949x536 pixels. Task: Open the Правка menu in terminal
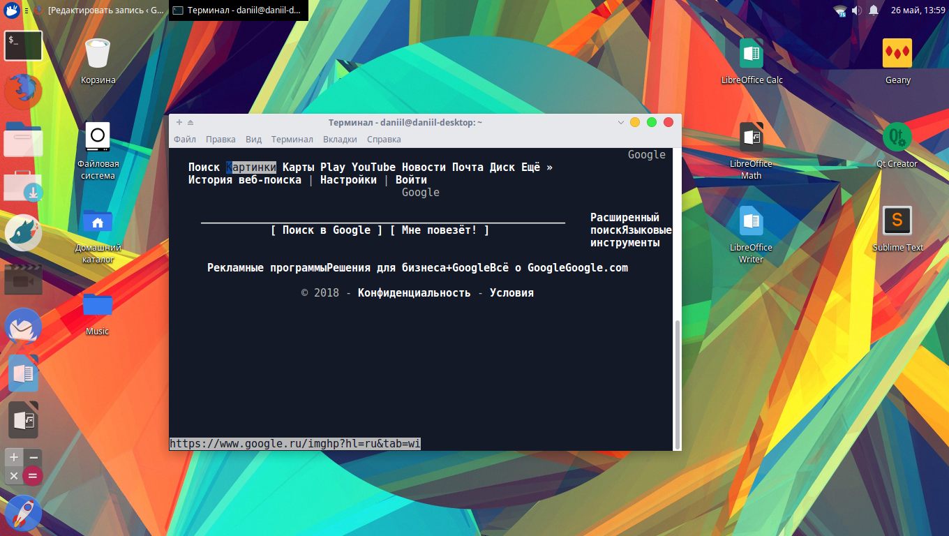[x=221, y=139]
